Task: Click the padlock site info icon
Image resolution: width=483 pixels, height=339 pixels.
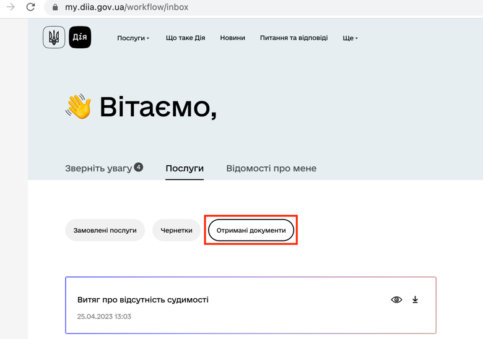Action: pos(55,7)
